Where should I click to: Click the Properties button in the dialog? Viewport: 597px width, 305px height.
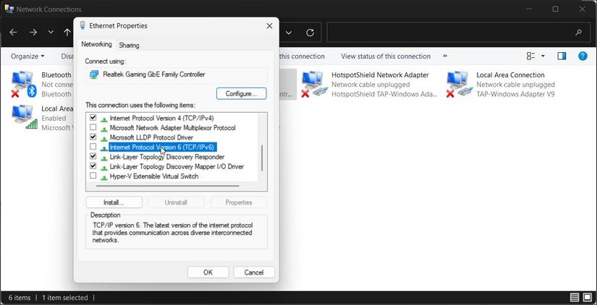coord(239,202)
